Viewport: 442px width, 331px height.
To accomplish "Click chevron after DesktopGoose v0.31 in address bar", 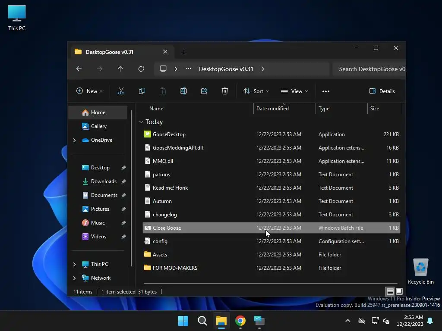I will tap(263, 69).
